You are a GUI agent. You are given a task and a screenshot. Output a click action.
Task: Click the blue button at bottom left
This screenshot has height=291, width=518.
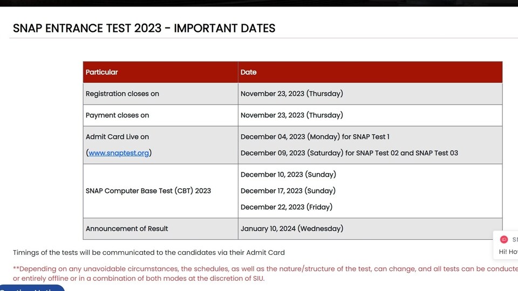coord(32,288)
